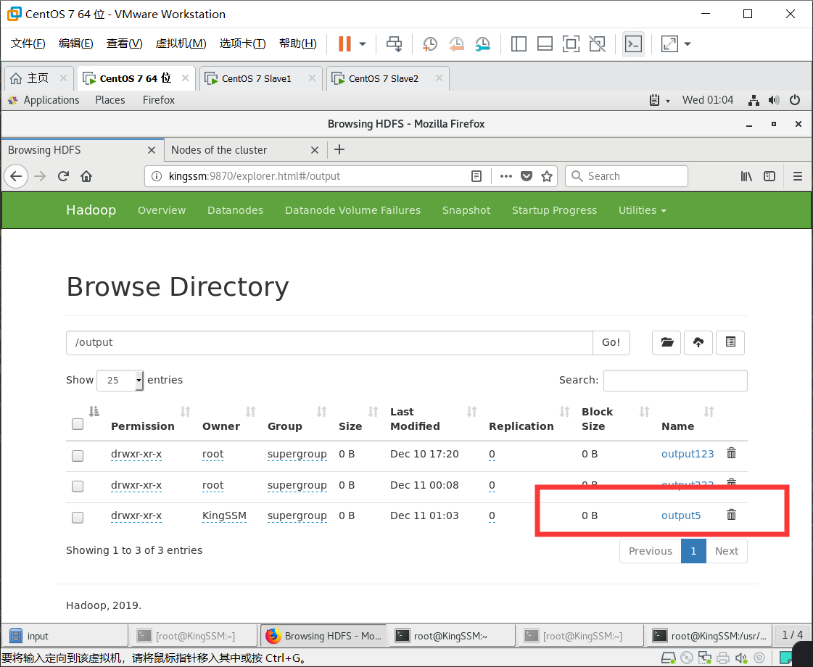This screenshot has height=667, width=813.
Task: Open the snapshot manager
Action: pyautogui.click(x=483, y=44)
